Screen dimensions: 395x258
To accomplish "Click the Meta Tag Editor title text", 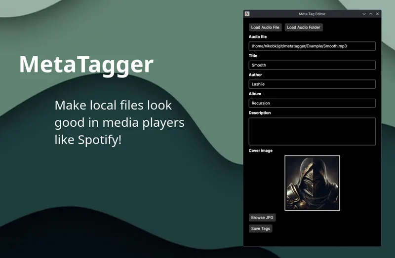I will coord(312,14).
